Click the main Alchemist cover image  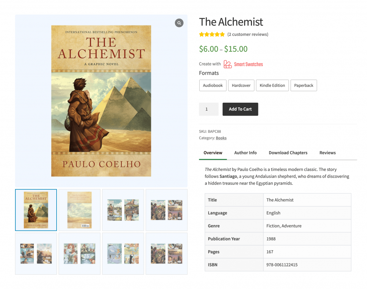point(101,101)
